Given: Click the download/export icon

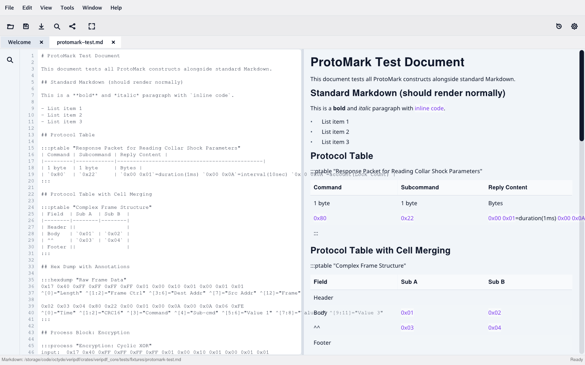Looking at the screenshot, I should point(41,26).
